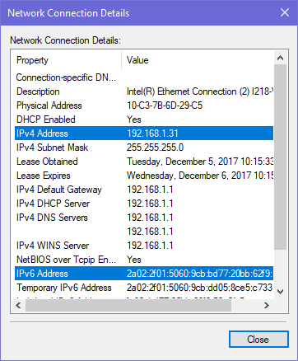298x361 pixels.
Task: Select the Lease Expires row
Action: (144, 176)
